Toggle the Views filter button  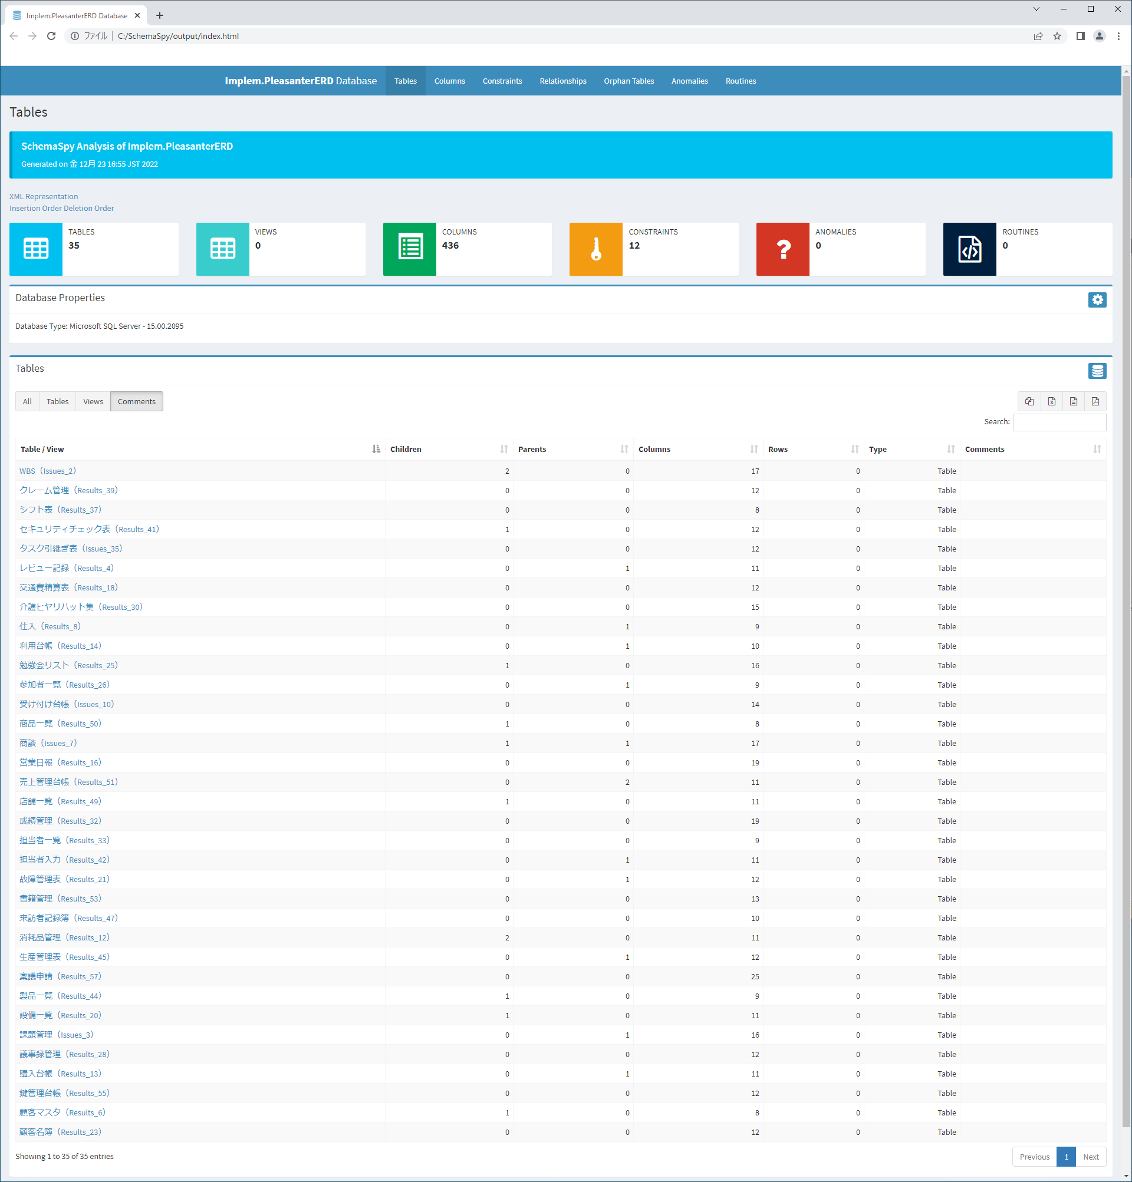click(93, 401)
